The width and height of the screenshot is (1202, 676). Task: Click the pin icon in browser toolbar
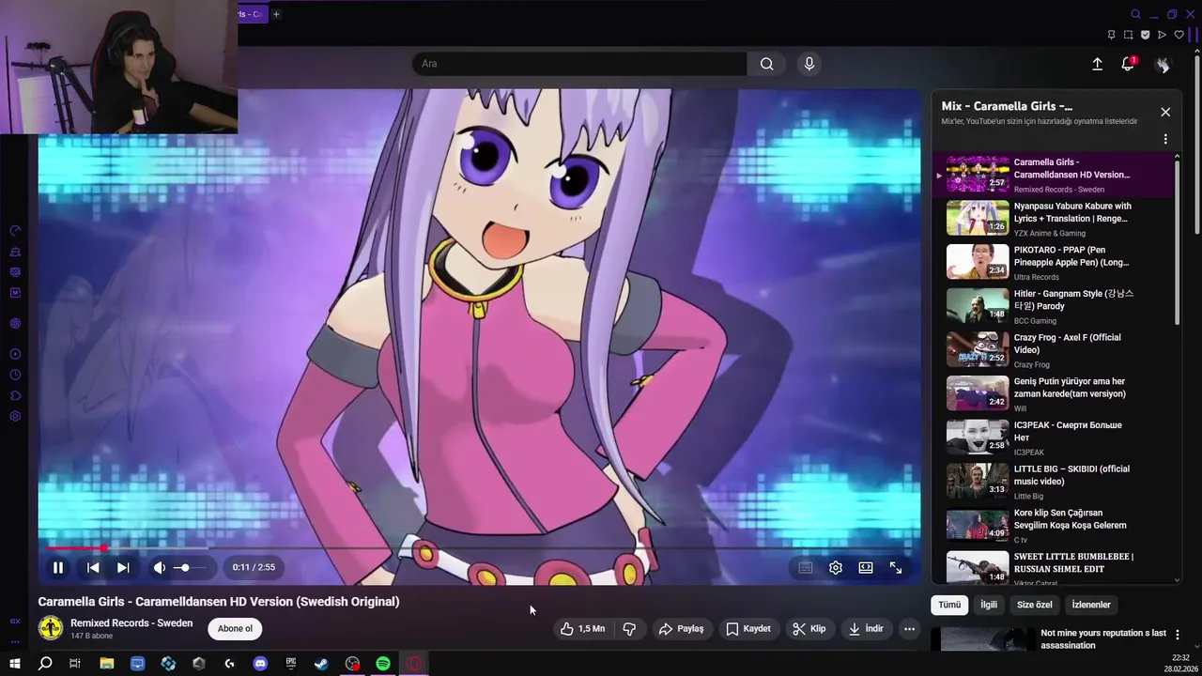(1111, 35)
